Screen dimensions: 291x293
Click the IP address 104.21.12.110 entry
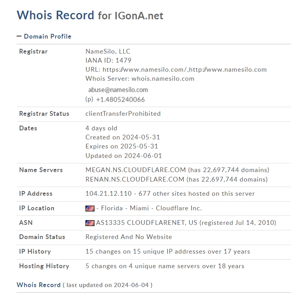click(x=109, y=194)
